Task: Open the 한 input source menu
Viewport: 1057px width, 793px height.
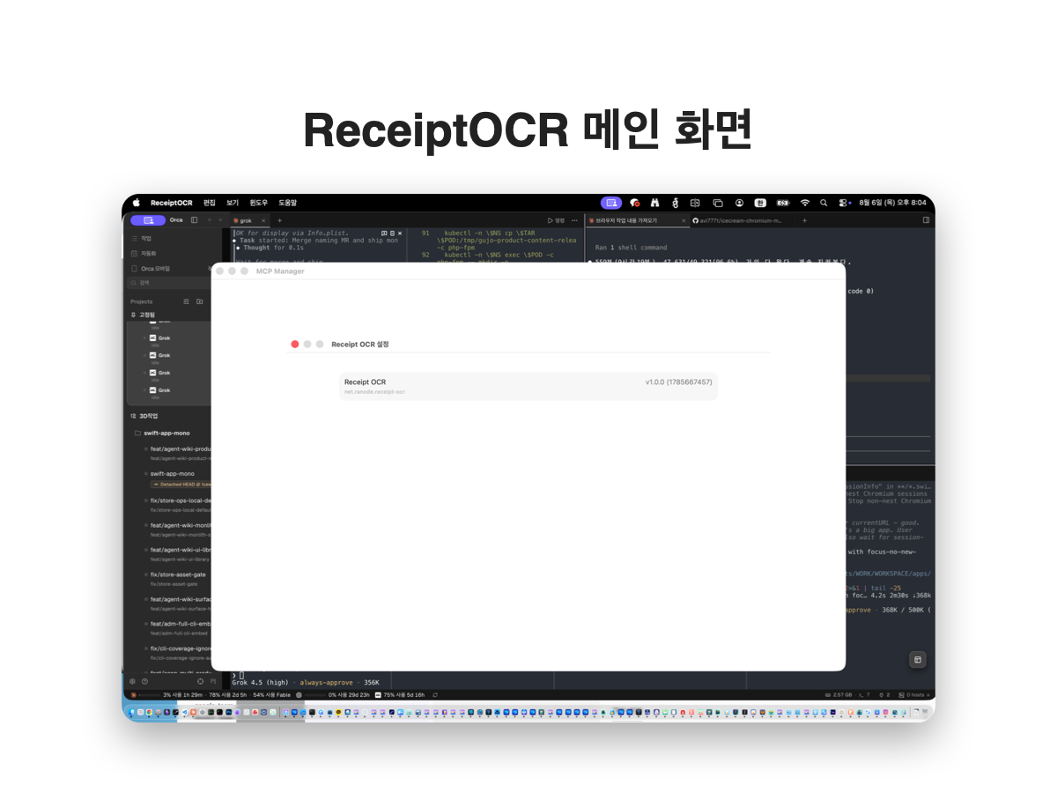Action: tap(760, 203)
